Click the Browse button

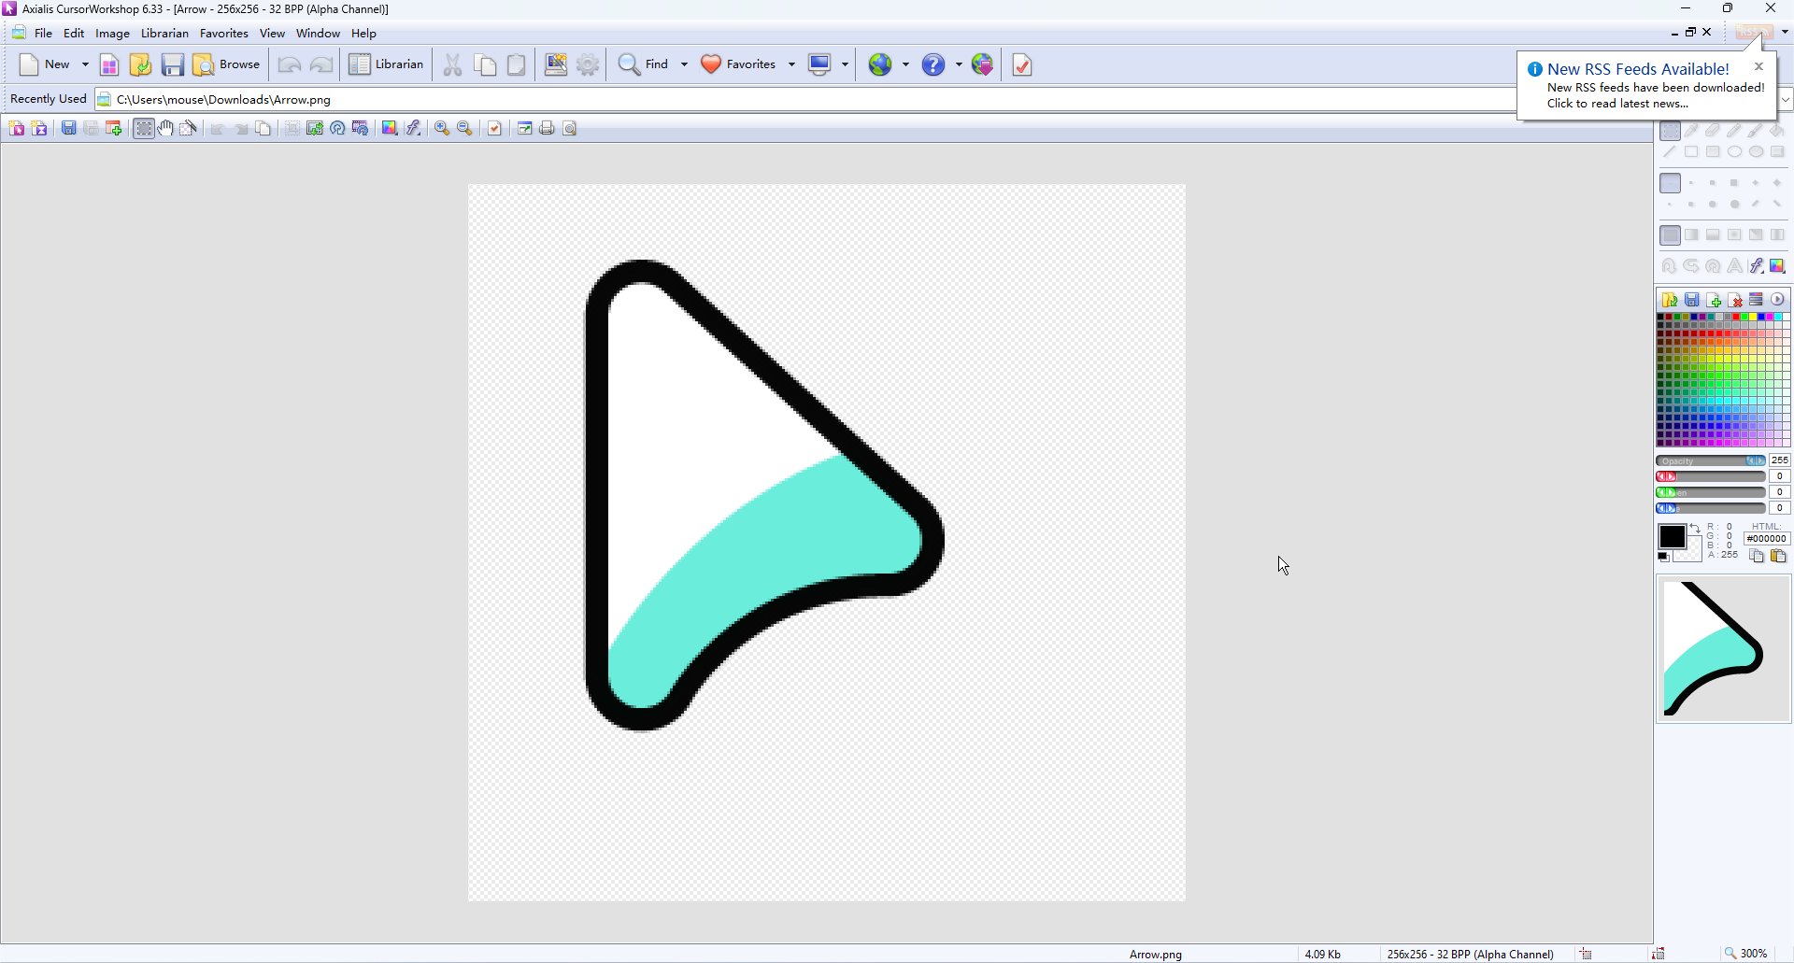coord(227,64)
